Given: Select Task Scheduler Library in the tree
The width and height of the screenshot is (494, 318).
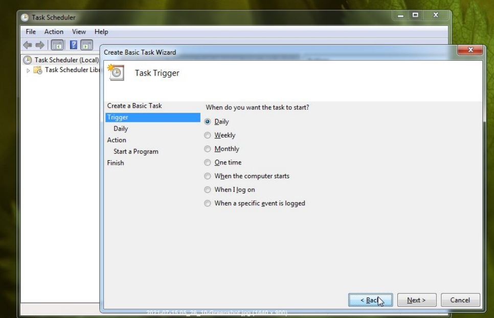Looking at the screenshot, I should pyautogui.click(x=72, y=70).
